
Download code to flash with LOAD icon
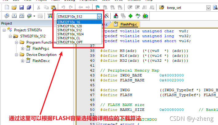click(x=50, y=16)
